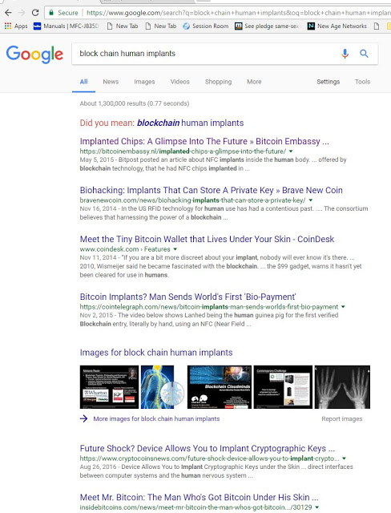391x513 pixels.
Task: Open the New Age Networks bookmark
Action: click(x=337, y=26)
